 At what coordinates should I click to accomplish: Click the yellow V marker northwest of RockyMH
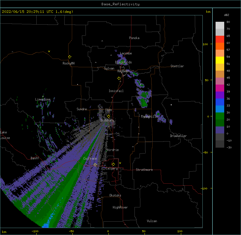49,51
